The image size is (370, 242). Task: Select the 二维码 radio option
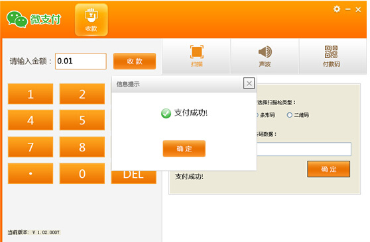pos(298,115)
